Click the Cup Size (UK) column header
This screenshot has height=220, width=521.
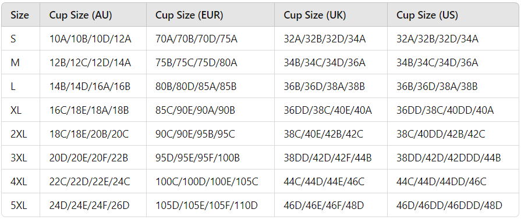coord(331,15)
